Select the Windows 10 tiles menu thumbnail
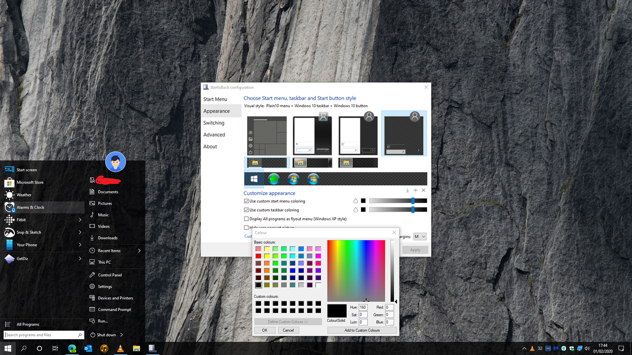Image resolution: width=632 pixels, height=355 pixels. (267, 136)
